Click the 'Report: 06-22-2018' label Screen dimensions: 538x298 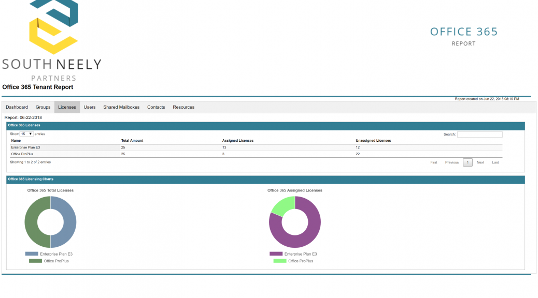click(x=23, y=117)
